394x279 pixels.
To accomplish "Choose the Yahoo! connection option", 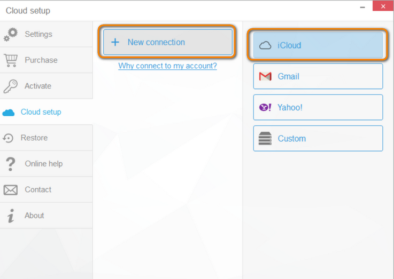I will tap(318, 107).
